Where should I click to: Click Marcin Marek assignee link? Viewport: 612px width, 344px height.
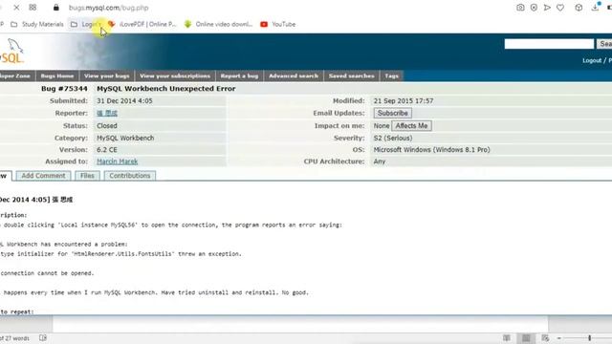[117, 161]
